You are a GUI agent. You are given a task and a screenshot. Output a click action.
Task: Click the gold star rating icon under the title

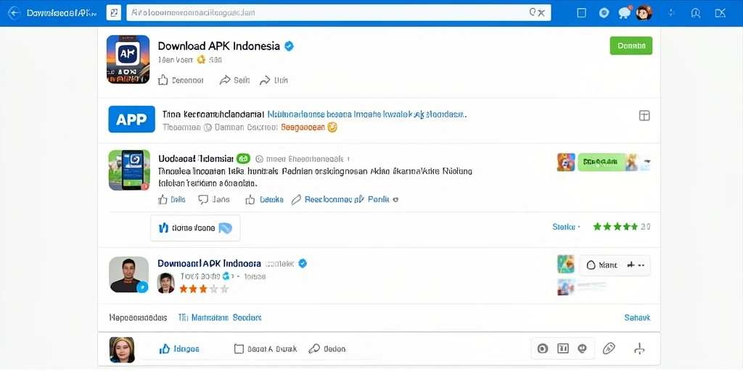pos(201,59)
